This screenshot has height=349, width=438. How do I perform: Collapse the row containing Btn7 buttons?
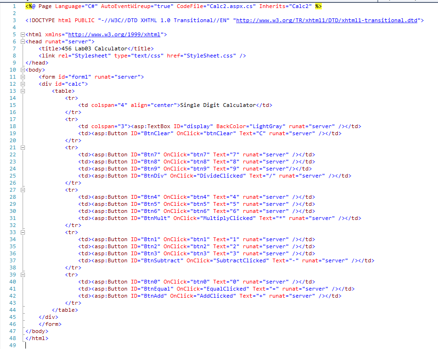(23, 148)
